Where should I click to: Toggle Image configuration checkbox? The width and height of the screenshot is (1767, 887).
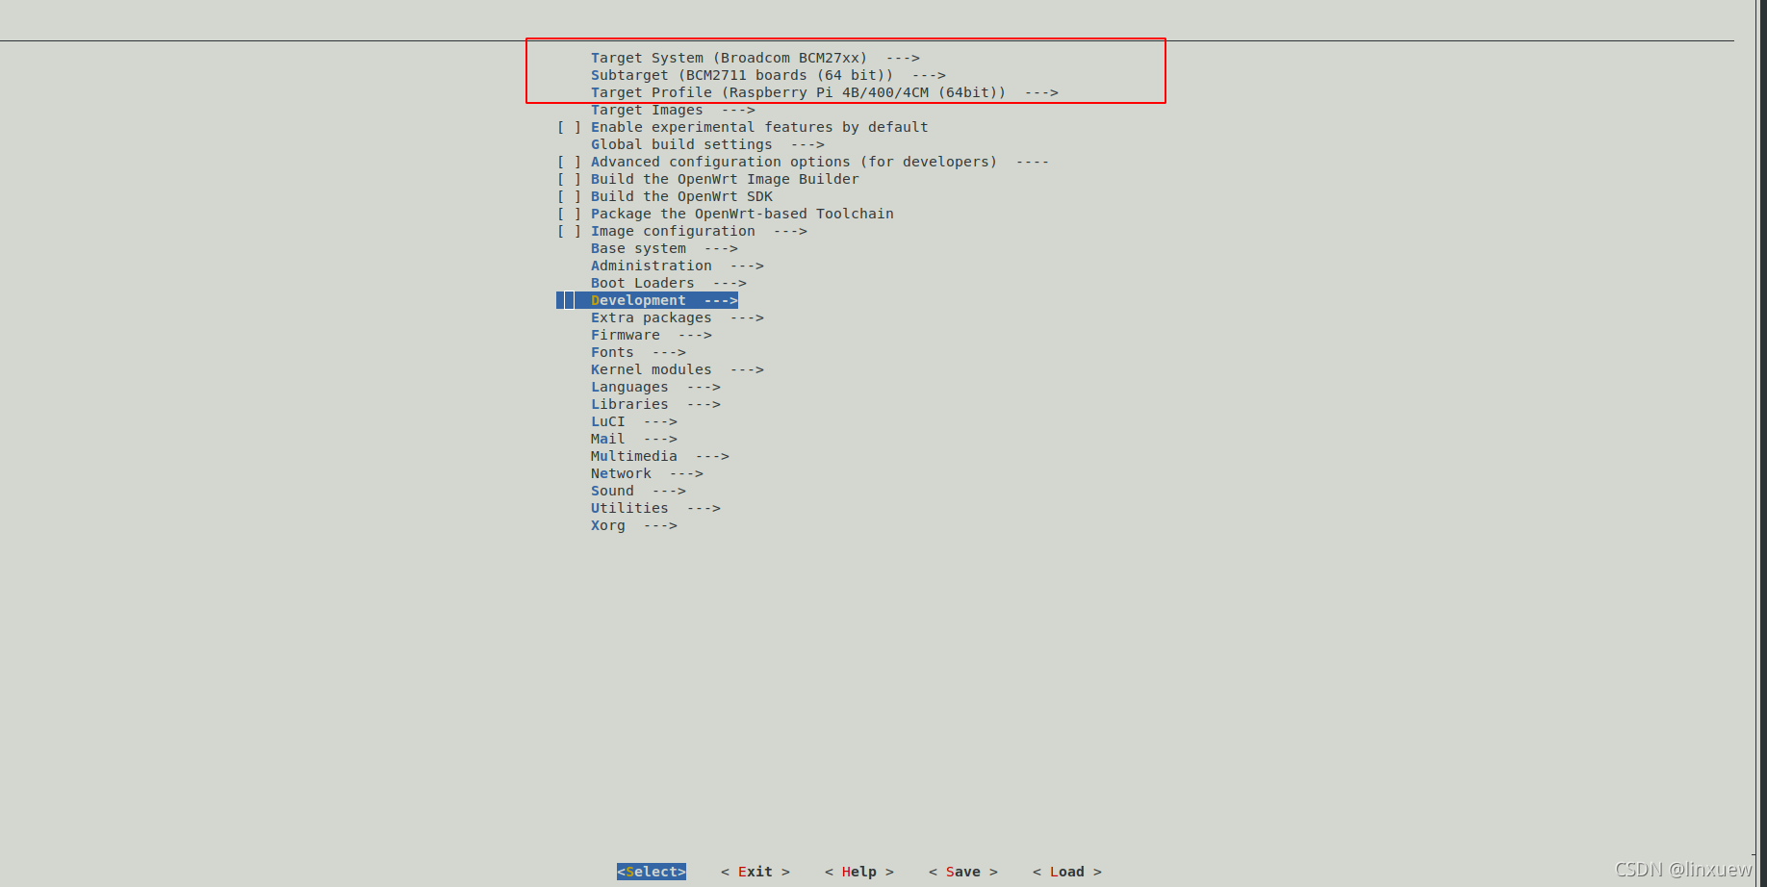[569, 231]
